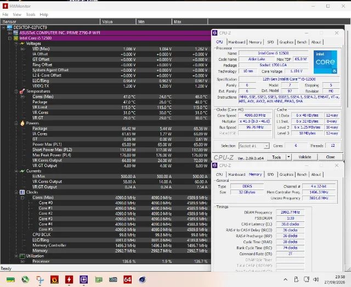This screenshot has width=351, height=287.
Task: Open About tab in CPU-Z memory window
Action: pos(316,174)
